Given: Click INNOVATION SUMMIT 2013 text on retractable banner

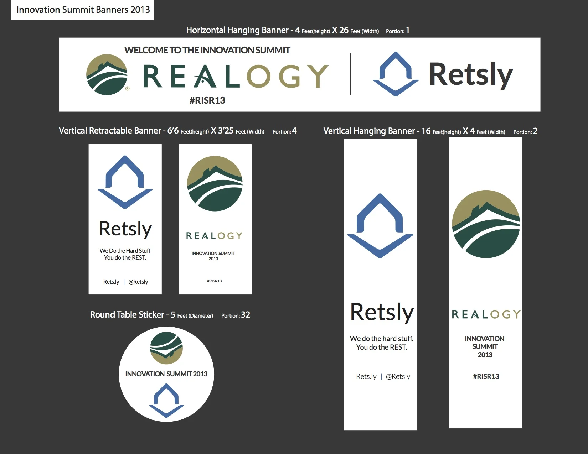Looking at the screenshot, I should (213, 256).
